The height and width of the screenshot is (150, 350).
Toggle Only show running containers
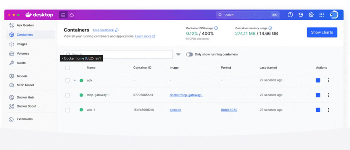pos(189,55)
